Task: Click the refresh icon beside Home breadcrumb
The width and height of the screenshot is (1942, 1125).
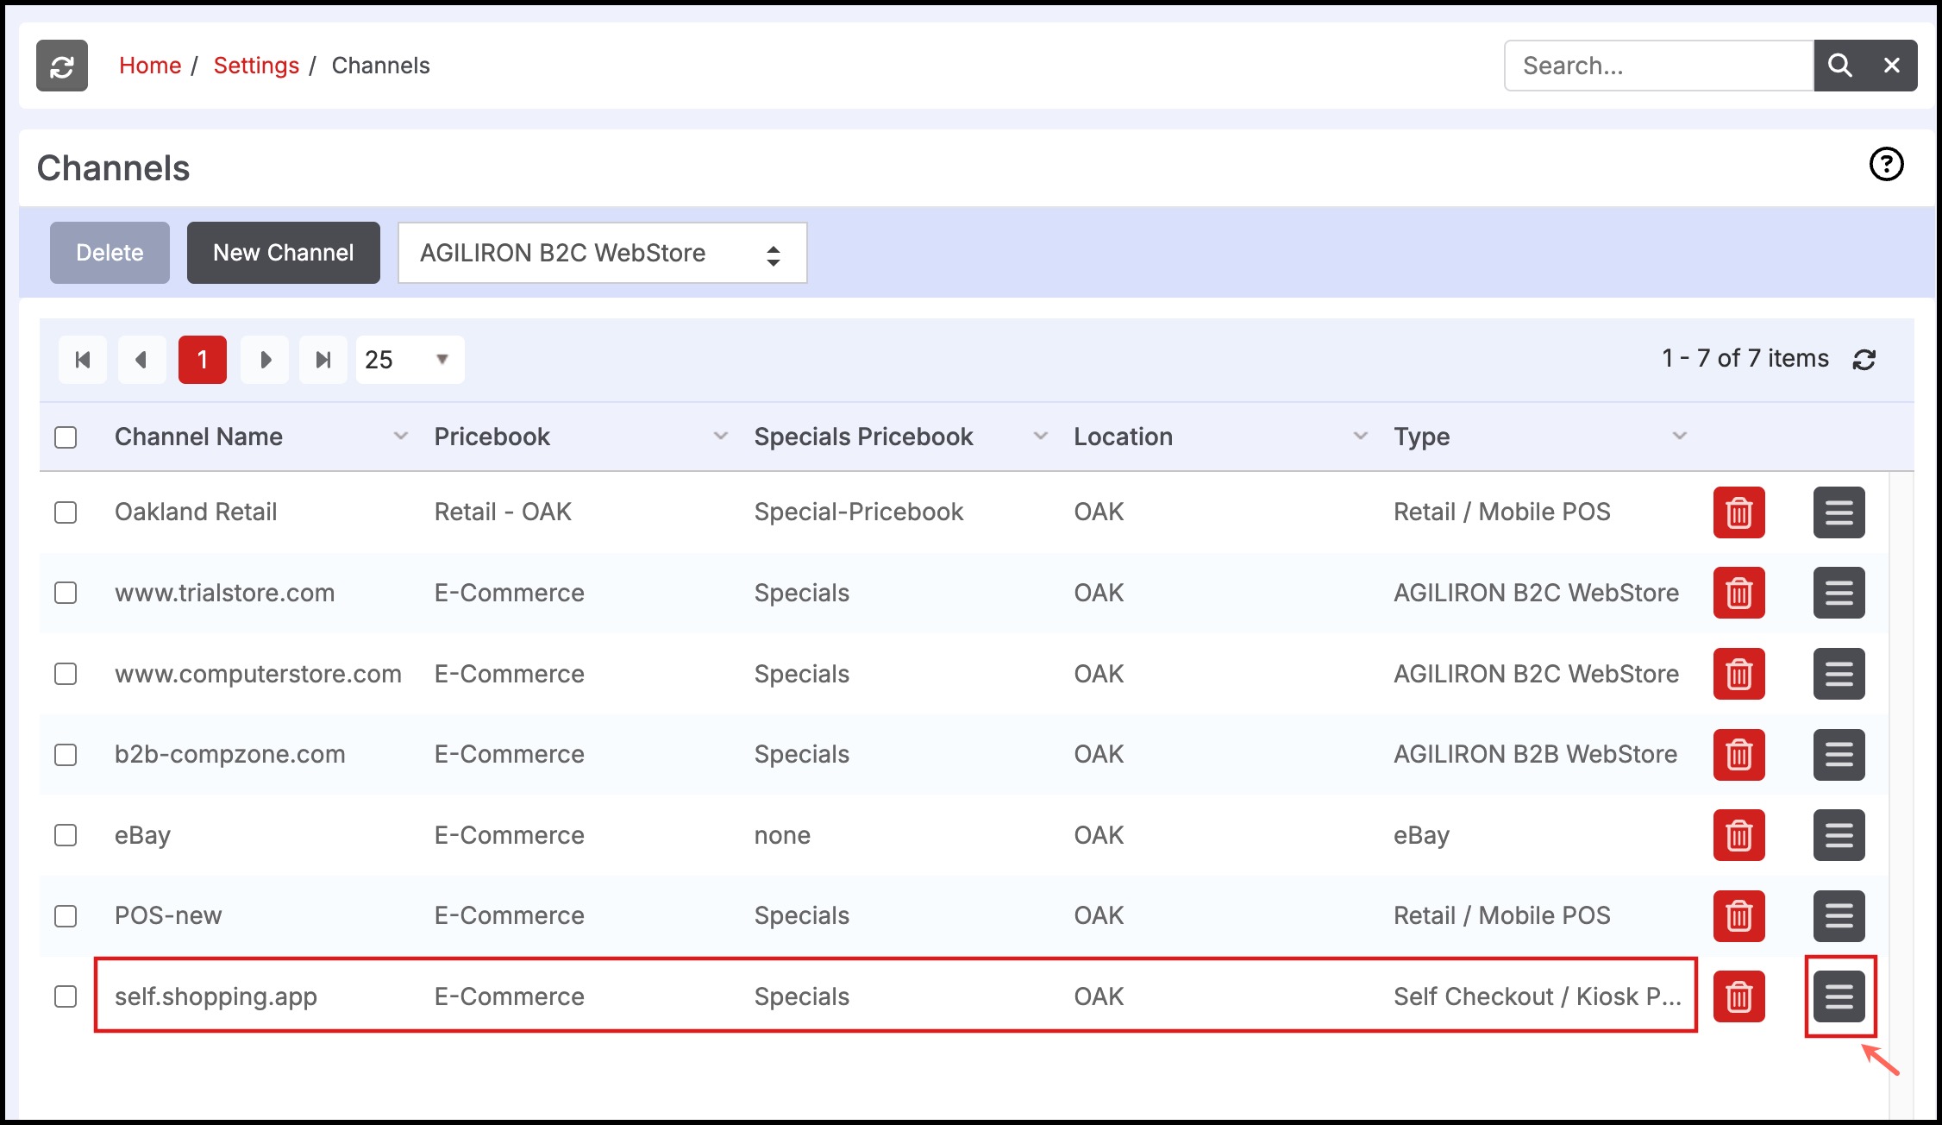Action: [x=62, y=66]
